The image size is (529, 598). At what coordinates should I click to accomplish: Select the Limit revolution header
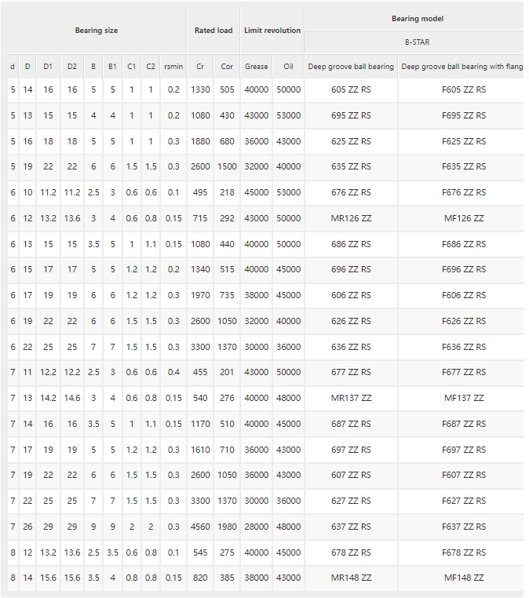[272, 30]
